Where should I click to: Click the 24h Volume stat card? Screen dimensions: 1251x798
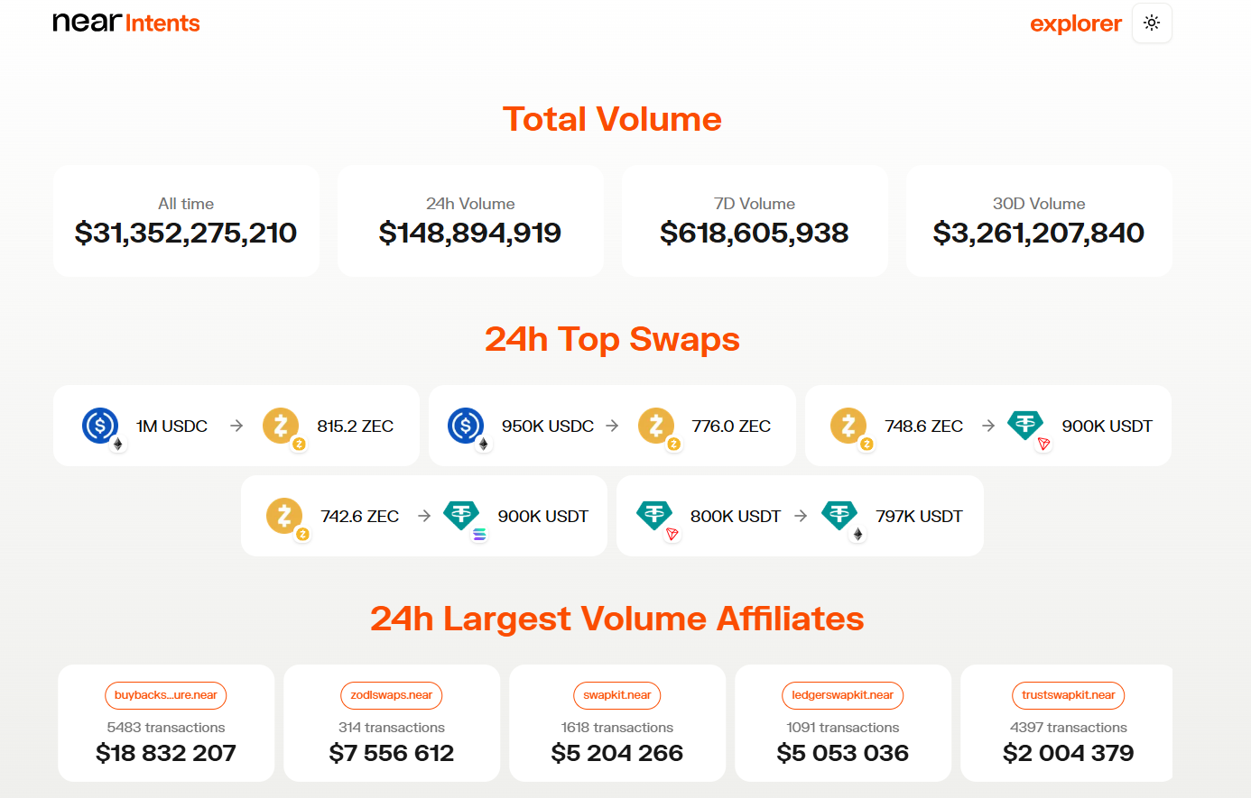tap(470, 221)
